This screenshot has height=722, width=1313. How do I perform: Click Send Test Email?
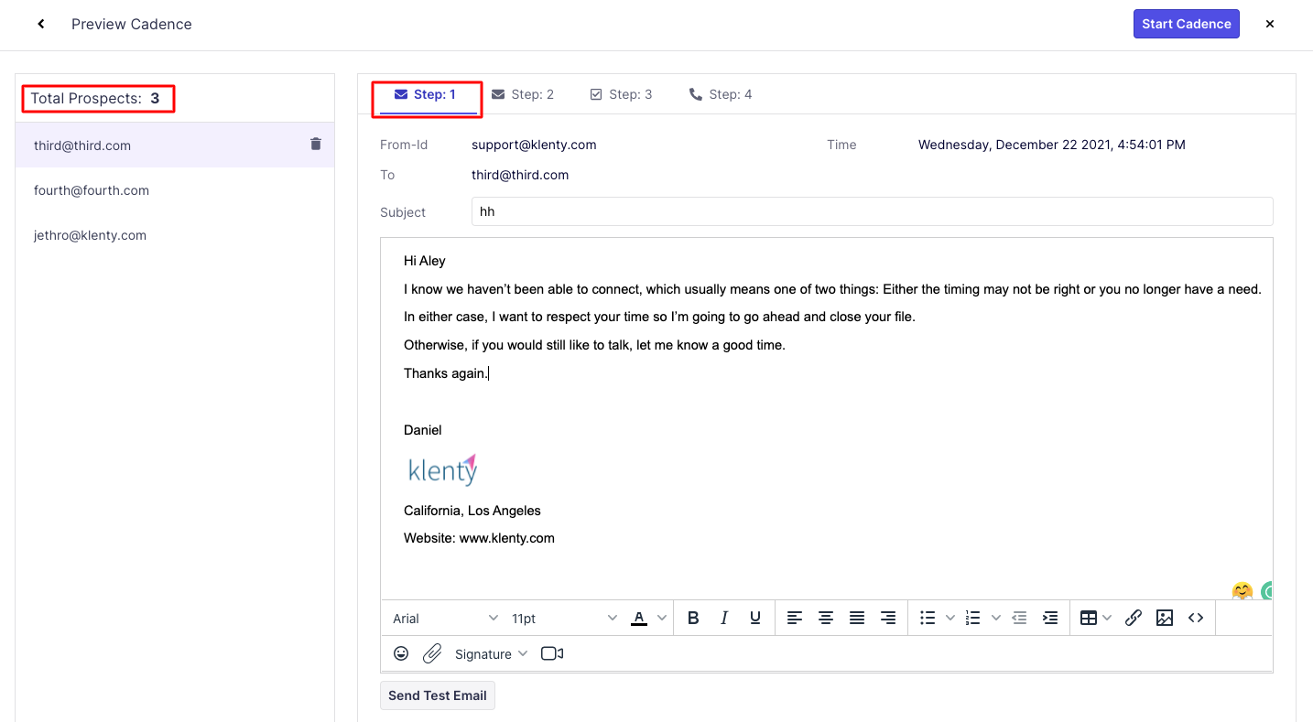pyautogui.click(x=438, y=695)
